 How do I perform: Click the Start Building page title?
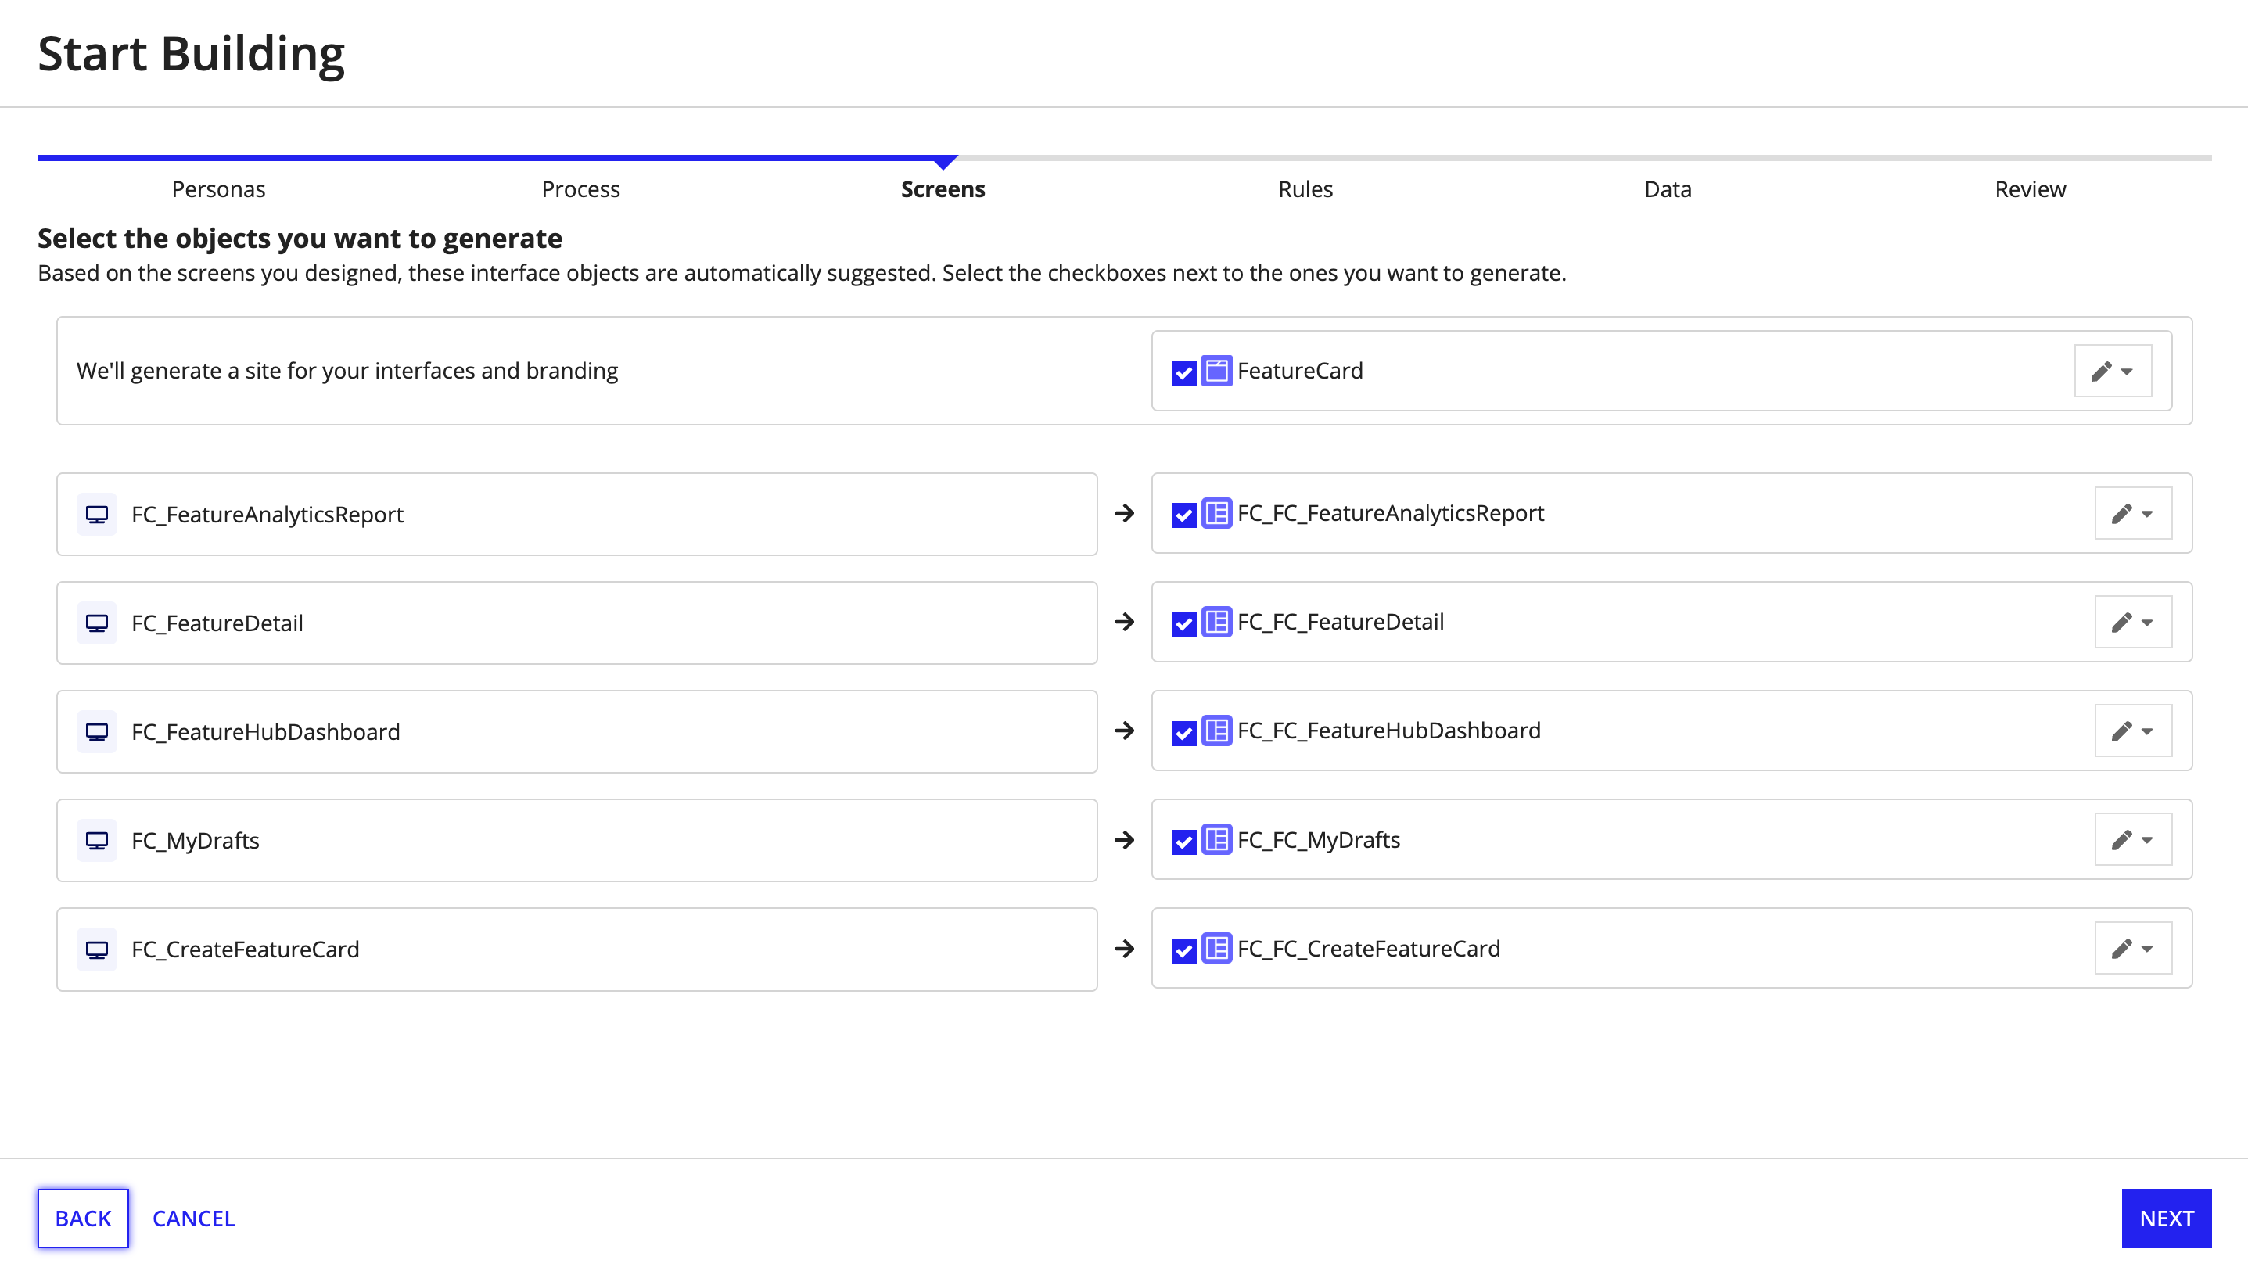[192, 53]
